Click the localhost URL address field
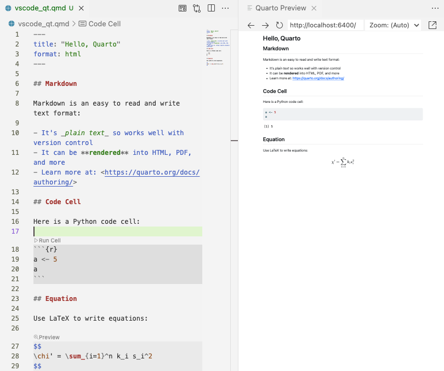 [325, 26]
